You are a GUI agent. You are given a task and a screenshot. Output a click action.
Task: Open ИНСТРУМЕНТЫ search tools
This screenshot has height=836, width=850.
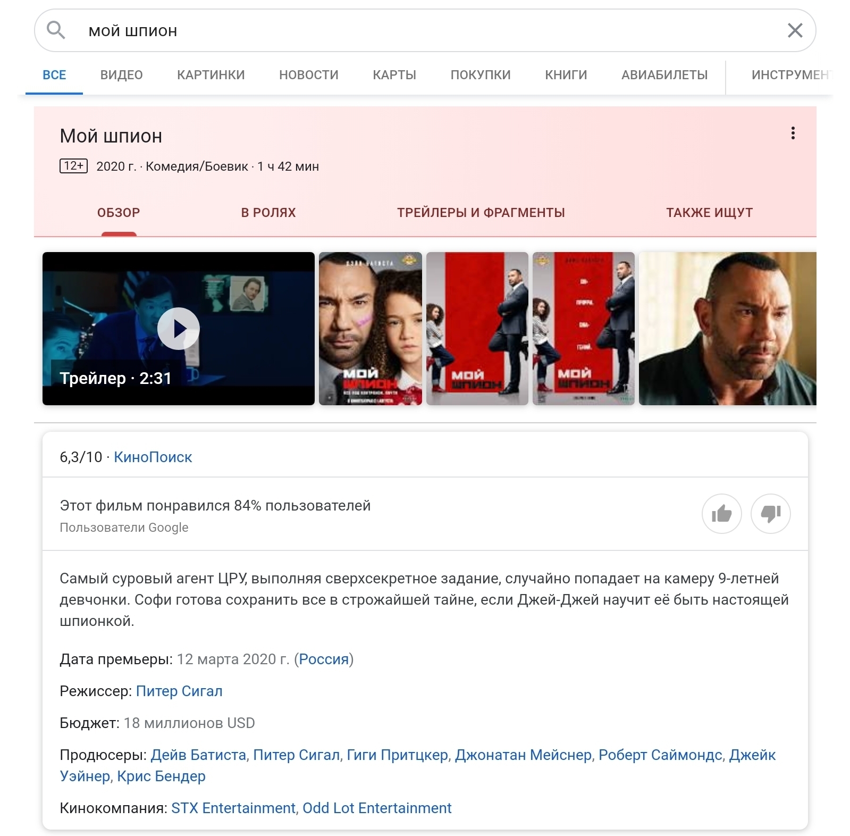789,75
